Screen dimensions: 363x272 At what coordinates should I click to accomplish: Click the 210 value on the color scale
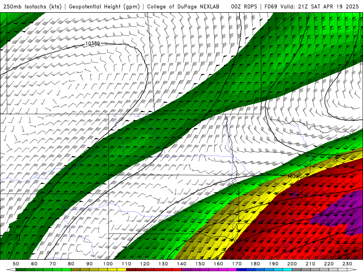tap(310, 264)
